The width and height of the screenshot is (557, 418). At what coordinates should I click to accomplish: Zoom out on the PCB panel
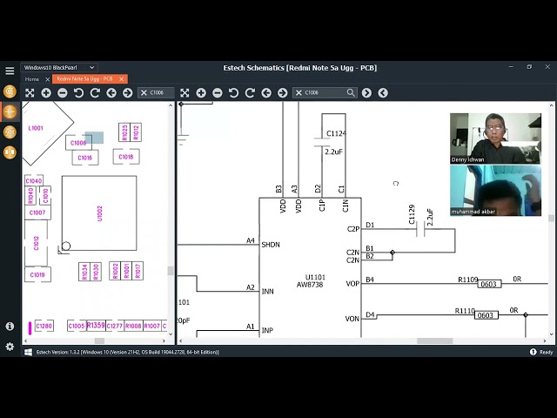(x=63, y=93)
